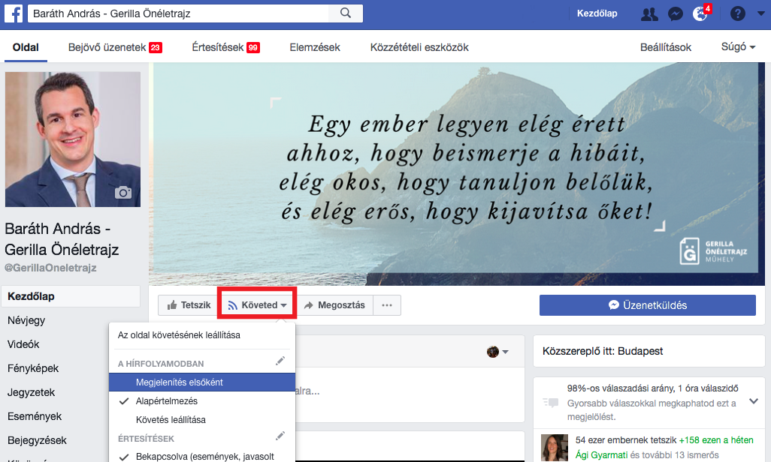Click the search magnifier icon

(x=346, y=13)
